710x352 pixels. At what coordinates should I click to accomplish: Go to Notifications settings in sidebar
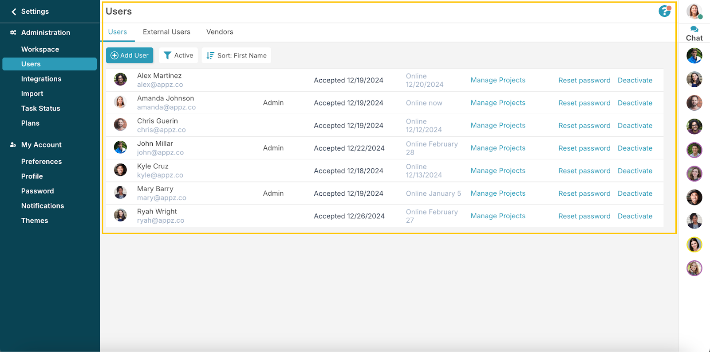[x=43, y=206]
